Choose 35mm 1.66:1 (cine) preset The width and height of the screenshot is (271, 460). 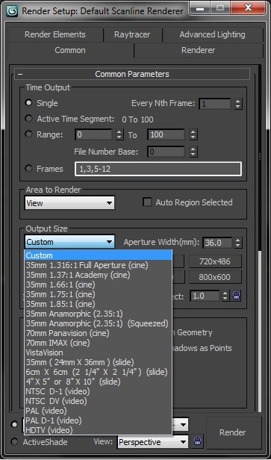[98, 285]
